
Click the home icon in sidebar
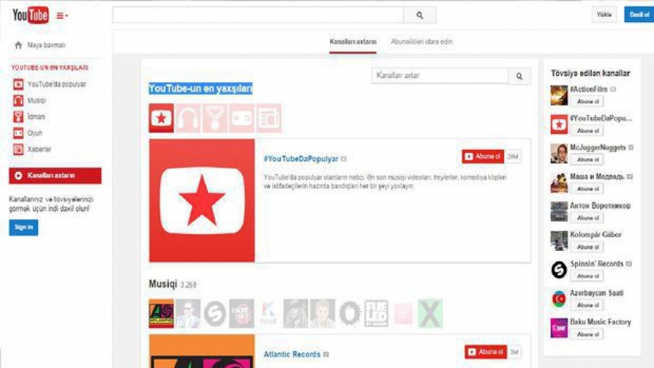click(18, 45)
